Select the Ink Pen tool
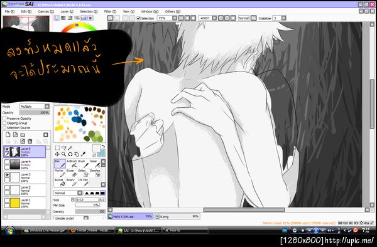This screenshot has height=247, width=377. pyautogui.click(x=83, y=182)
